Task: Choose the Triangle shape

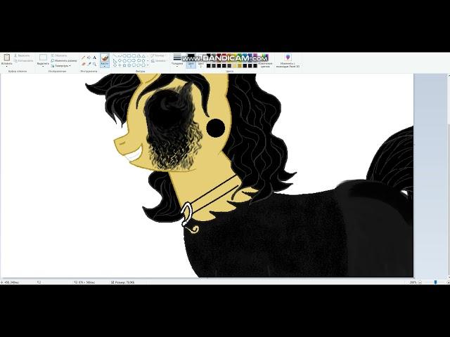Action: 143,56
